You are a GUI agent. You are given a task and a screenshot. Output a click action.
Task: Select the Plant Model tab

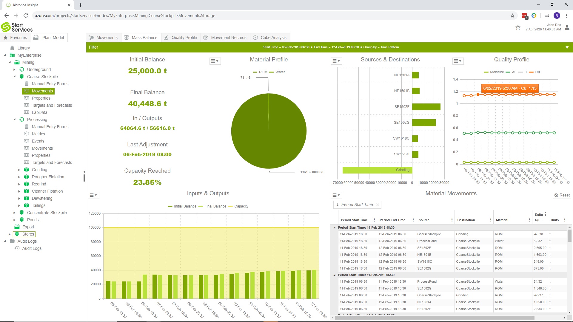tap(49, 38)
